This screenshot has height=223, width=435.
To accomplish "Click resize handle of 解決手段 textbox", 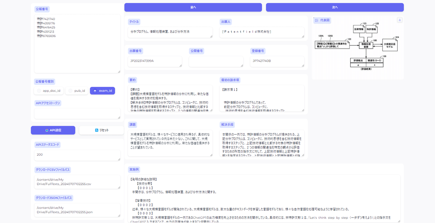I will (x=302, y=154).
